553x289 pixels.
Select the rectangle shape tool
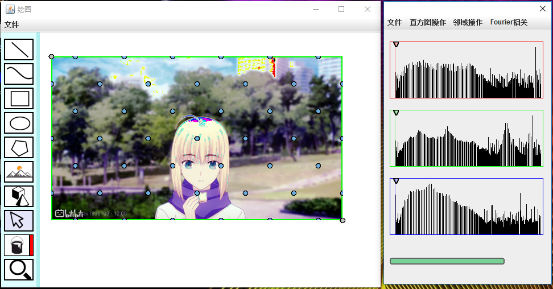[19, 98]
